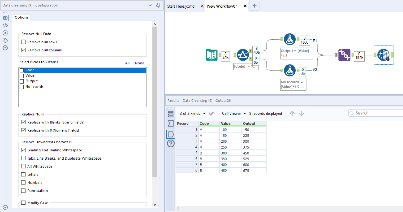
Task: Click the All link to select all fields
Action: pyautogui.click(x=127, y=63)
